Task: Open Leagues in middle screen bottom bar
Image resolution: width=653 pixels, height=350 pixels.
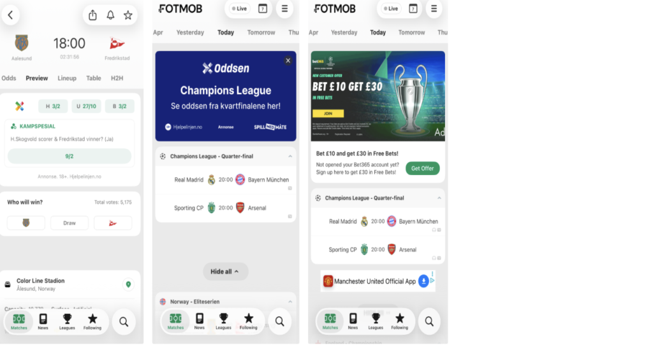Action: (223, 322)
